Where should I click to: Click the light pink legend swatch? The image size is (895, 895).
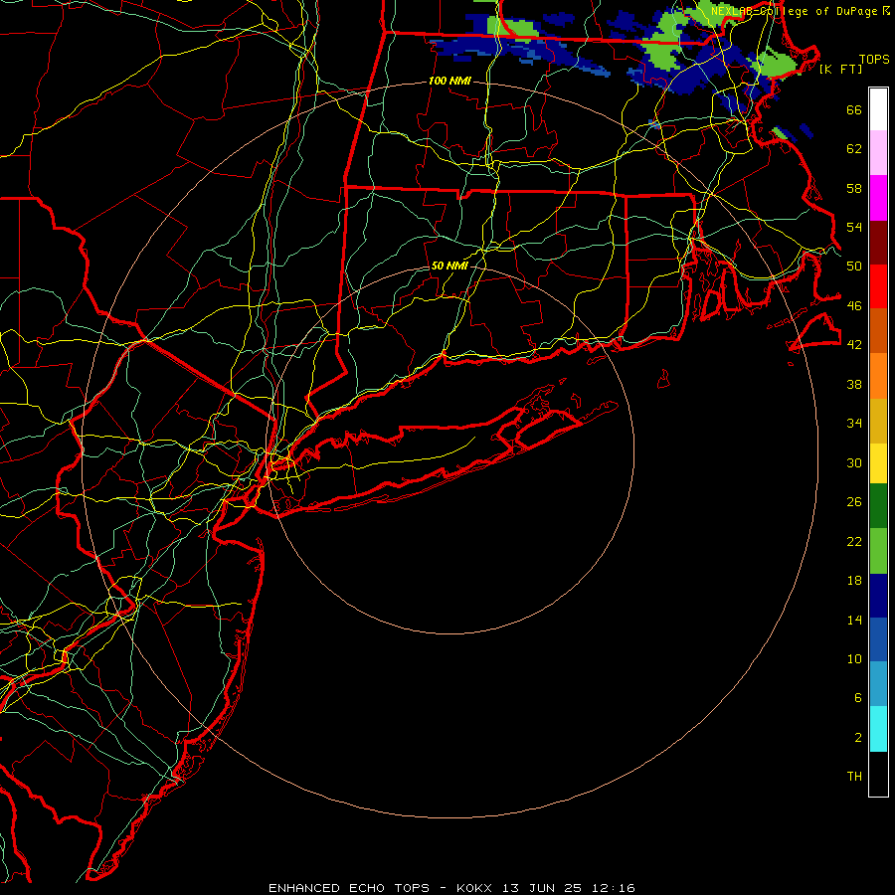click(878, 153)
